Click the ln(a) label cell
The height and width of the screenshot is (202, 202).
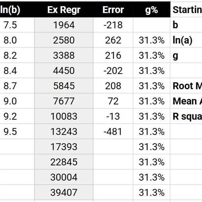(x=186, y=40)
